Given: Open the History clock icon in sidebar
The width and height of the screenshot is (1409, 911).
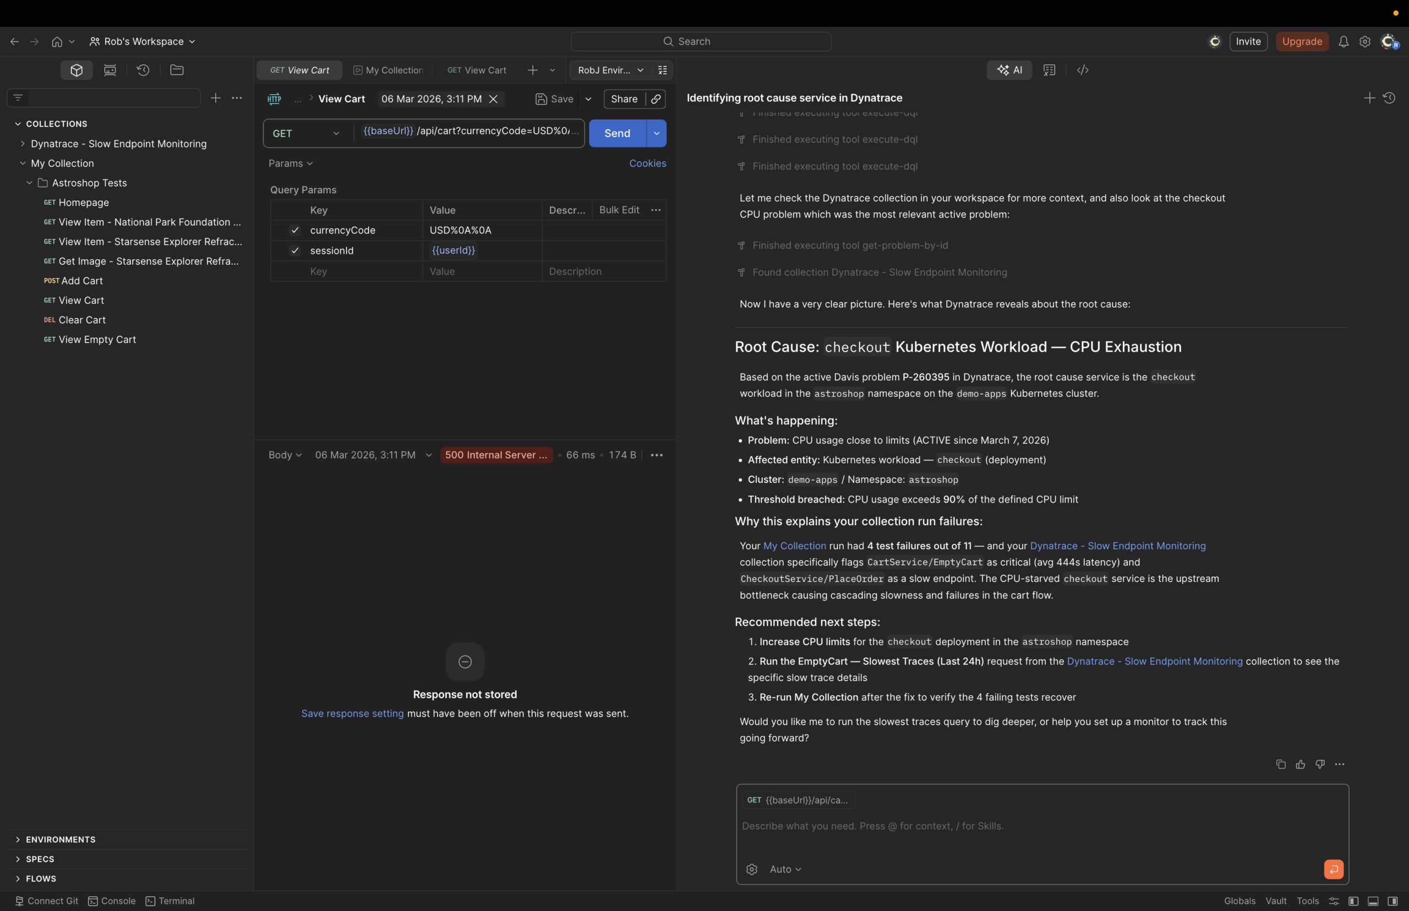Looking at the screenshot, I should click(143, 70).
